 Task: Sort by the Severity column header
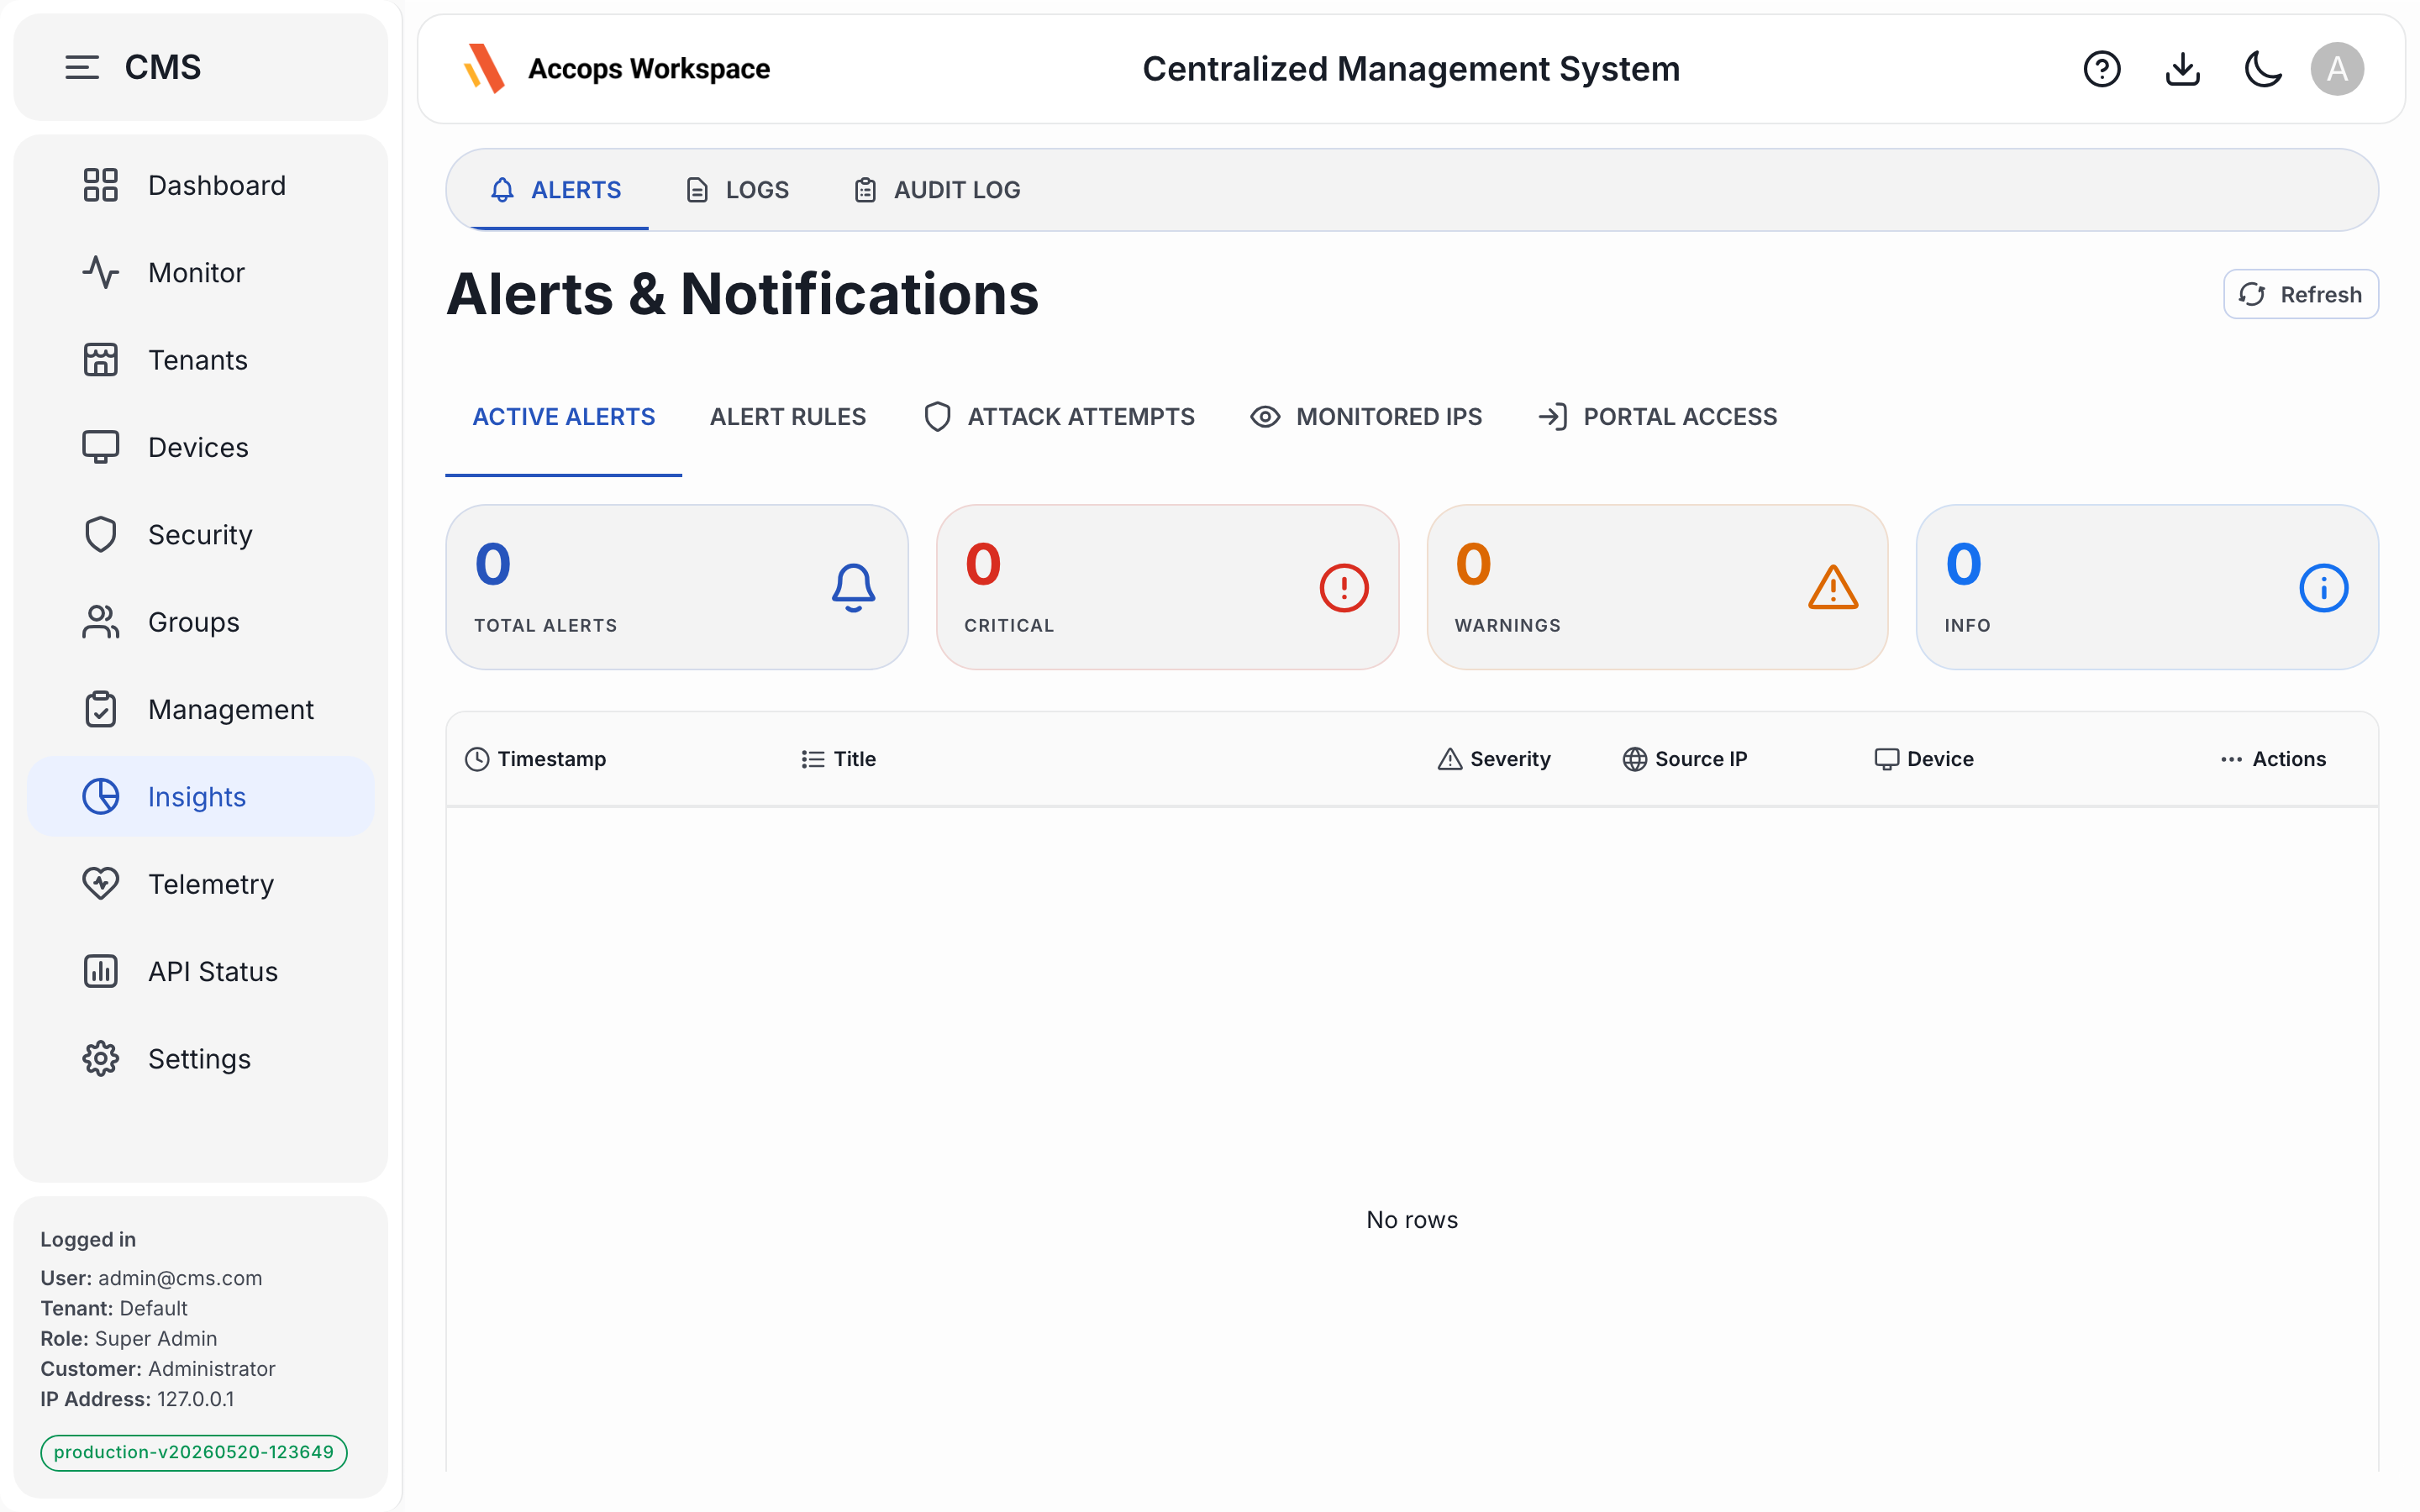(x=1494, y=759)
